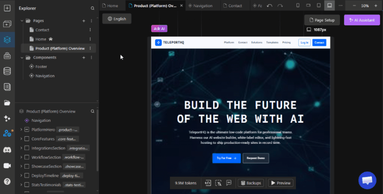The image size is (383, 194).
Task: Toggle the CoreFeatures layer checkbox
Action: [x=27, y=139]
